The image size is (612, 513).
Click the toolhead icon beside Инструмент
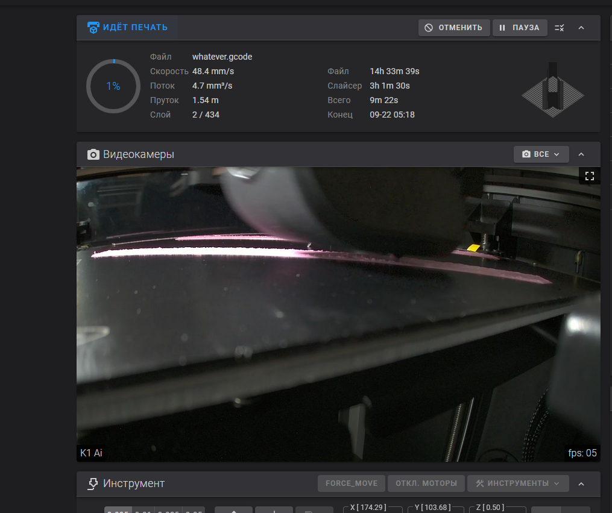pos(93,483)
